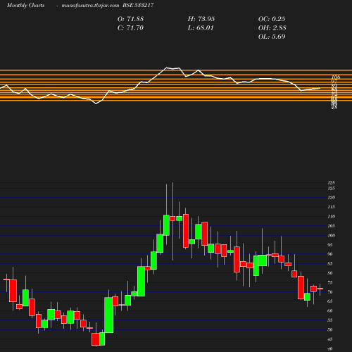This screenshot has width=352, height=352.
Task: Click the 105 price axis label
Action: 332,226
